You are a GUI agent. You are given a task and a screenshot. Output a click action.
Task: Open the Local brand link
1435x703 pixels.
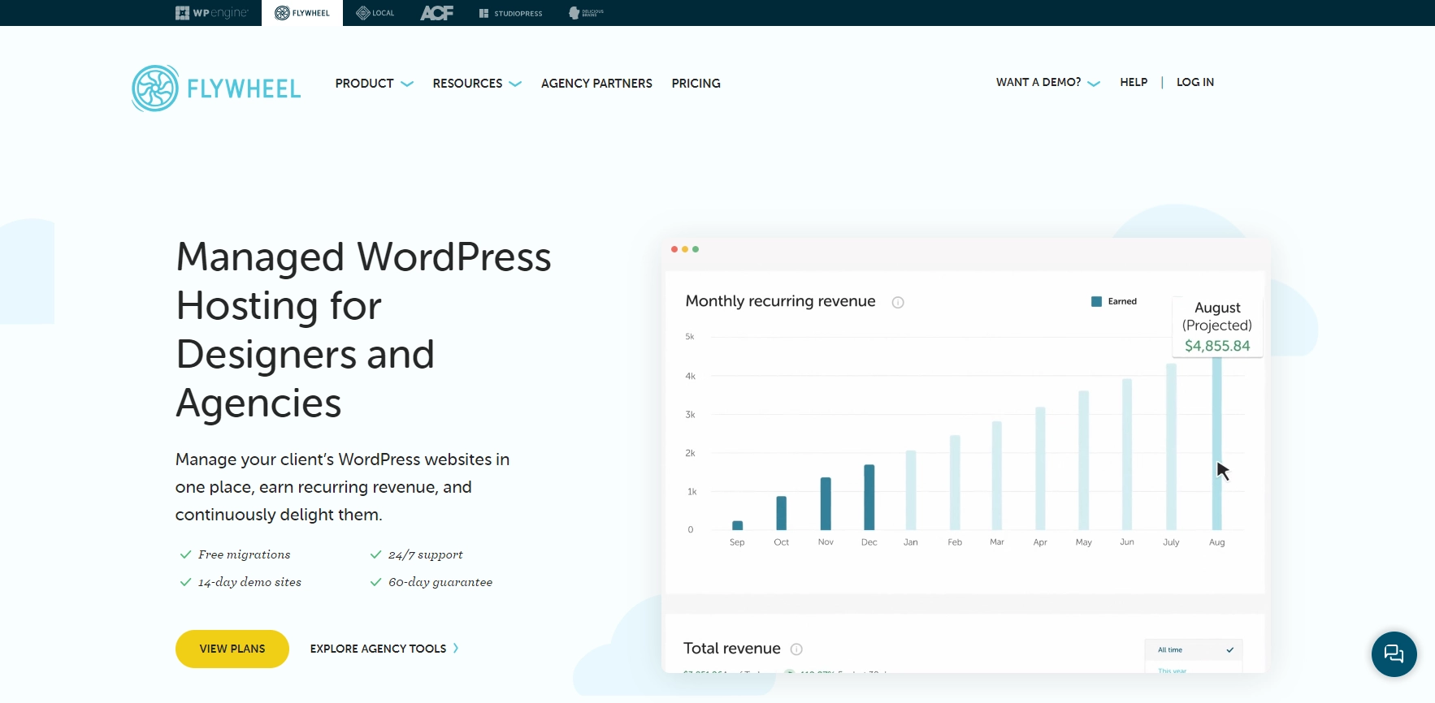pos(375,13)
